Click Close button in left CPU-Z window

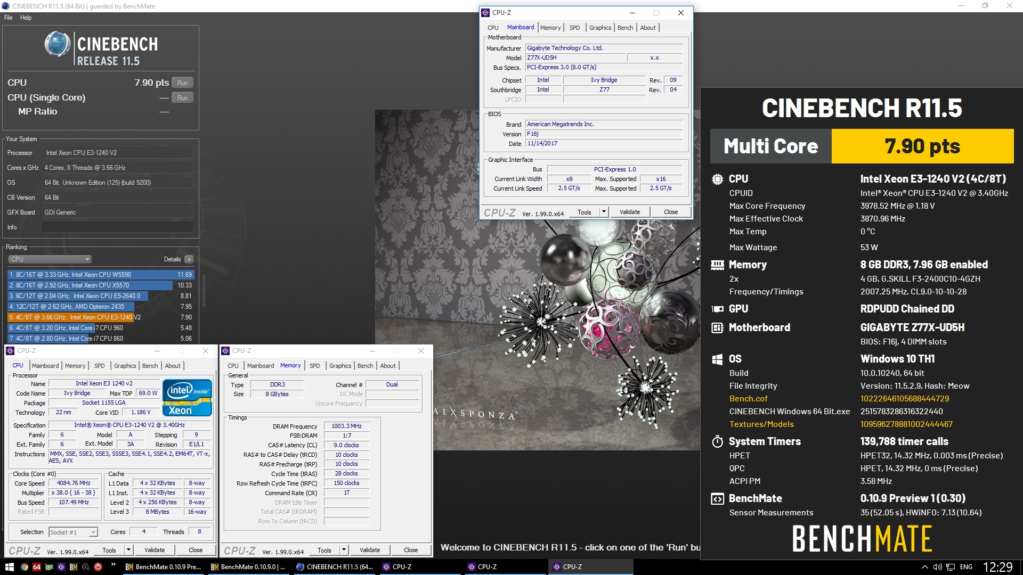196,550
